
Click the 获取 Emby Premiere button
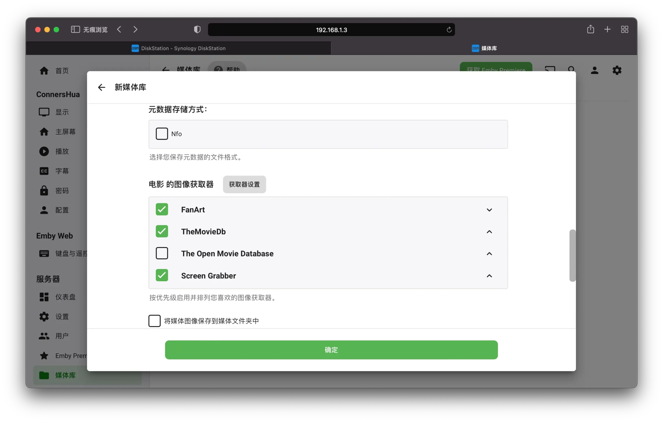pos(496,67)
